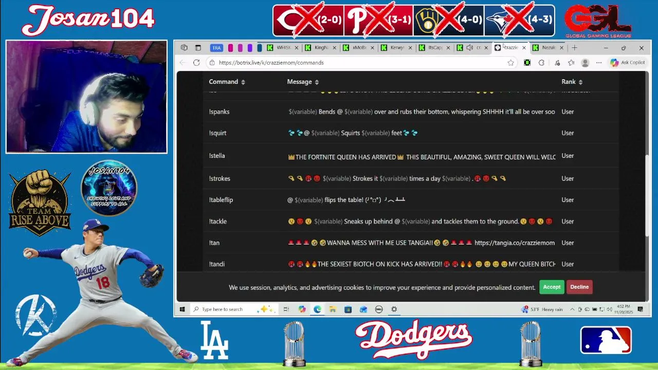The width and height of the screenshot is (658, 370).
Task: Open the Copilot app on the taskbar
Action: 302,309
